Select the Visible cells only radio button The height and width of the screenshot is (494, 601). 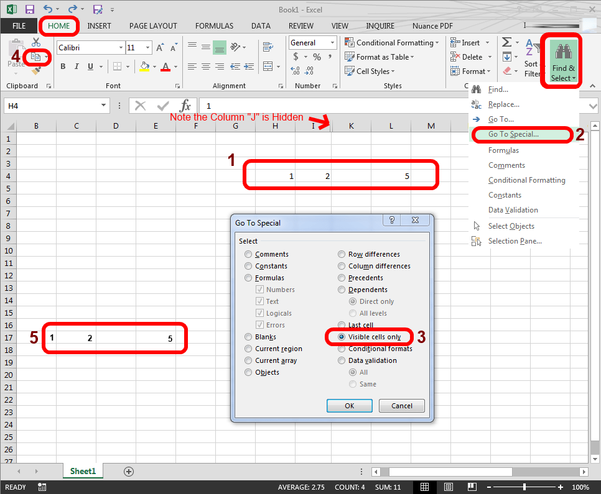342,337
